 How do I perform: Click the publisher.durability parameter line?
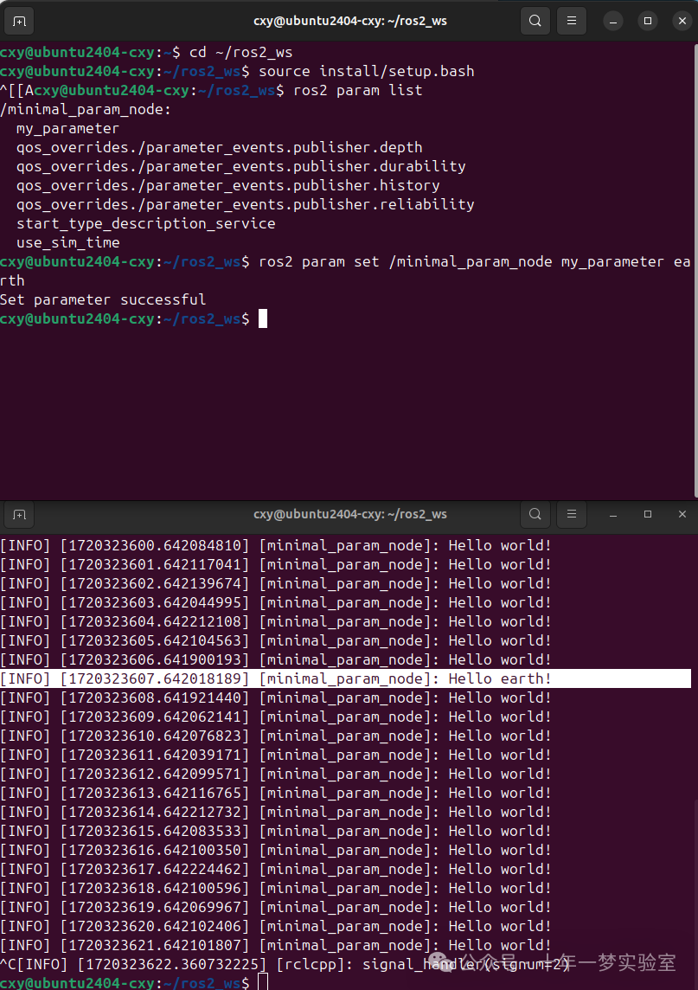tap(241, 167)
